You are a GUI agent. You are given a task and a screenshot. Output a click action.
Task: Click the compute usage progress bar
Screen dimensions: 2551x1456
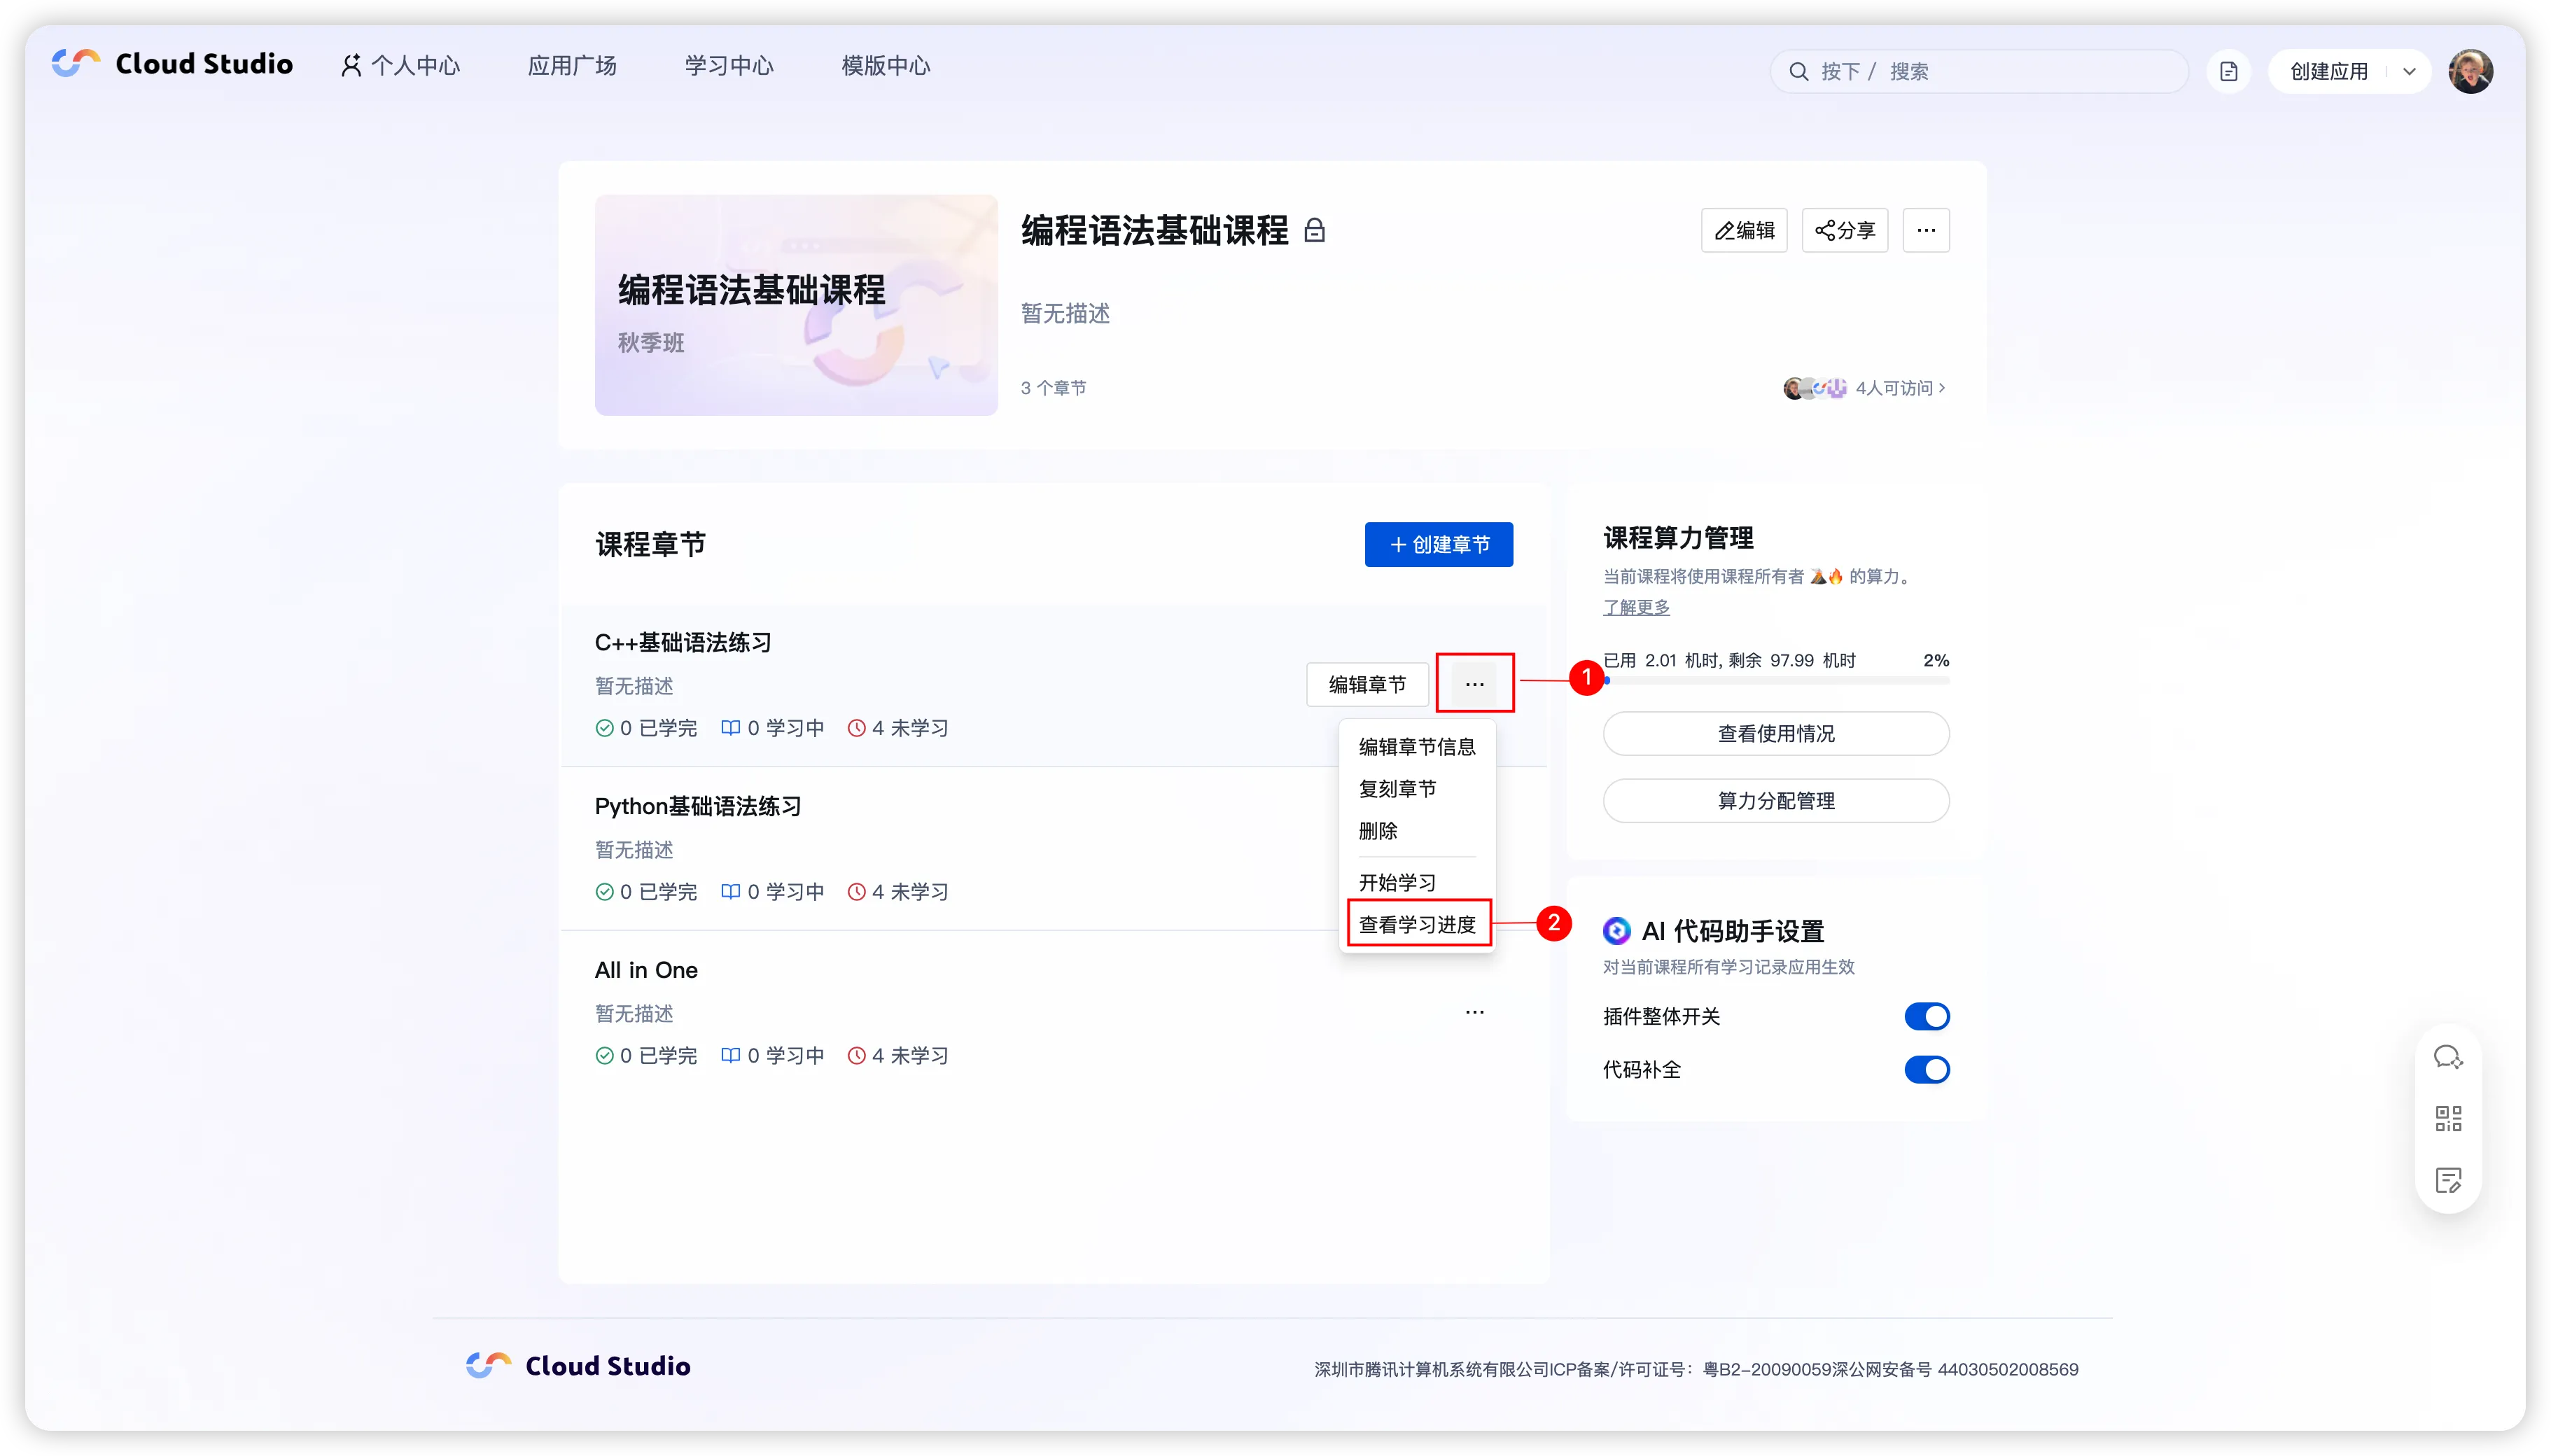tap(1775, 681)
